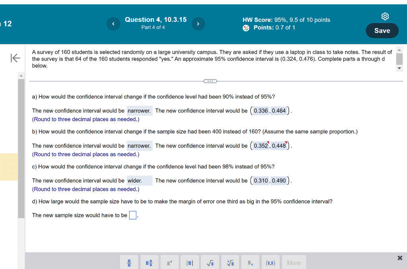Select the 0.336 lower bound field
The height and width of the screenshot is (269, 407).
pos(261,111)
